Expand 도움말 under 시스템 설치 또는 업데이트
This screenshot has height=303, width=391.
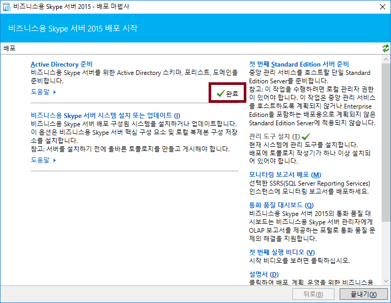tap(43, 160)
